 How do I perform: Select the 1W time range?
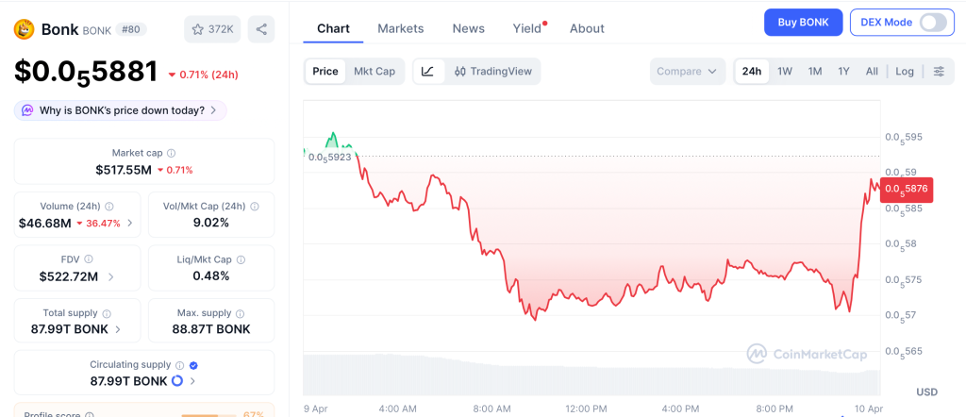pyautogui.click(x=784, y=71)
